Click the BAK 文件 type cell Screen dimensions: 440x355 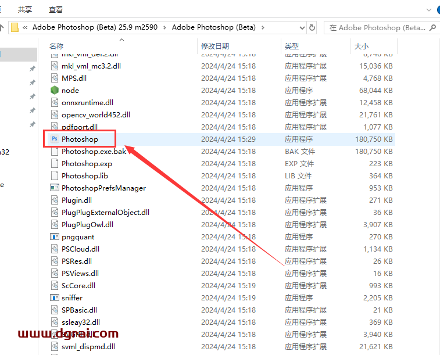(x=300, y=152)
